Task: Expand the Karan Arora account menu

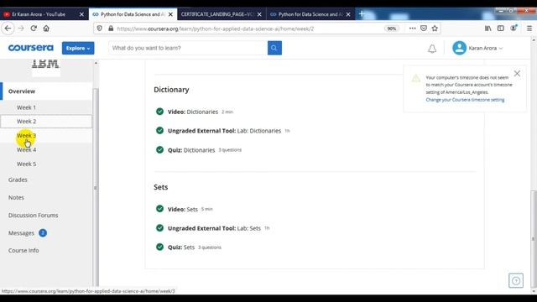Action: coord(486,49)
